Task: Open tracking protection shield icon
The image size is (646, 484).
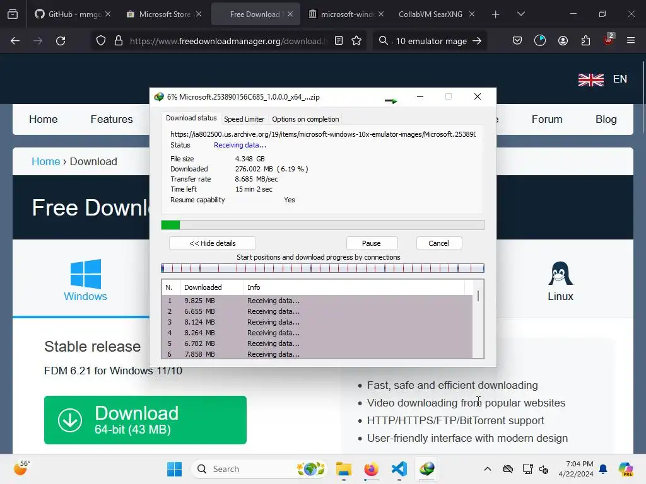Action: (101, 41)
